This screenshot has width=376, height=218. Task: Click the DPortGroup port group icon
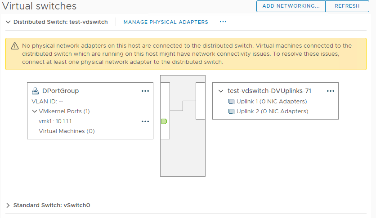[x=35, y=91]
